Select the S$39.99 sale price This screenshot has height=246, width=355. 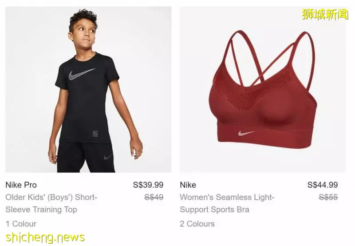point(148,185)
